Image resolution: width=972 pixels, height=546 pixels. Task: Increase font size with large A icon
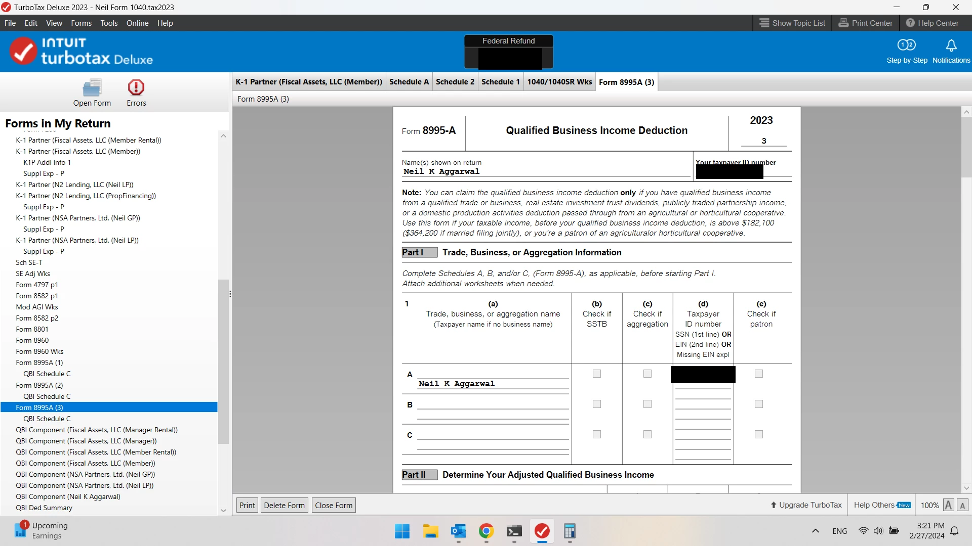[x=948, y=505]
